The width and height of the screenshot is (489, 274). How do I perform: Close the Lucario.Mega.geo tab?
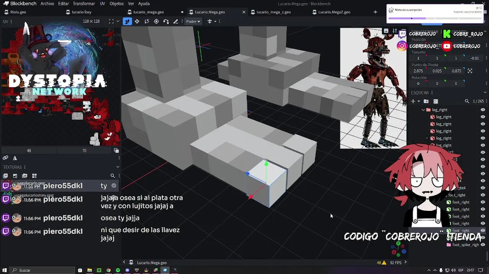coord(244,12)
